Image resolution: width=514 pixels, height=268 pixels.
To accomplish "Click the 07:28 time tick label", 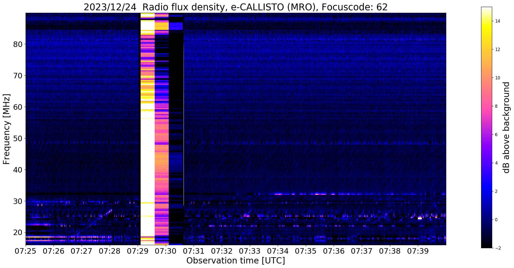I will click(x=110, y=251).
